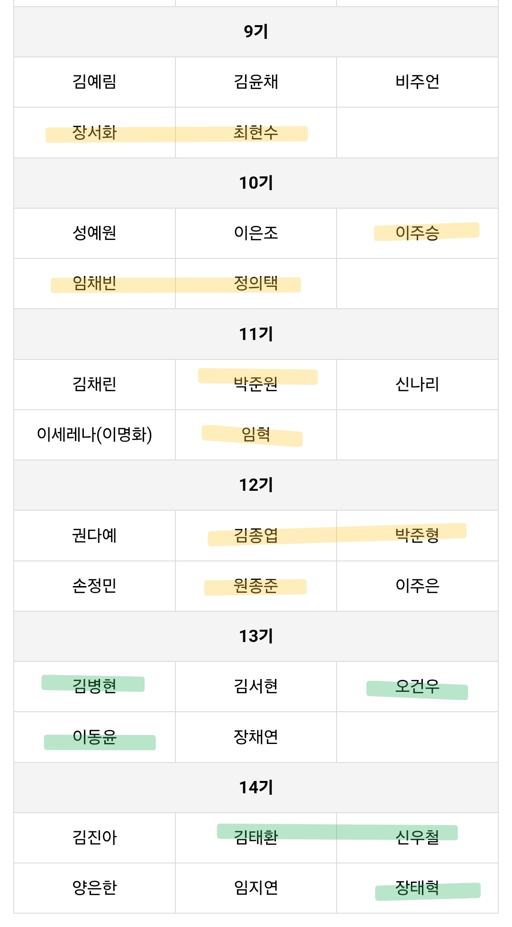This screenshot has width=512, height=927.
Task: Click highlighted name 원종준
Action: pos(256,586)
